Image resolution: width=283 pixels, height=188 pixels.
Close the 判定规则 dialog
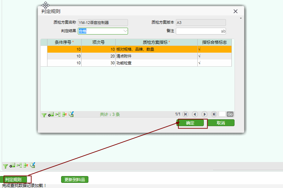coord(235,11)
